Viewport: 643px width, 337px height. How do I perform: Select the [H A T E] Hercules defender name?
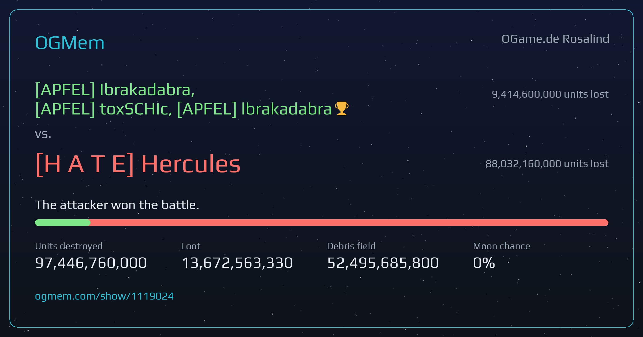pos(138,164)
